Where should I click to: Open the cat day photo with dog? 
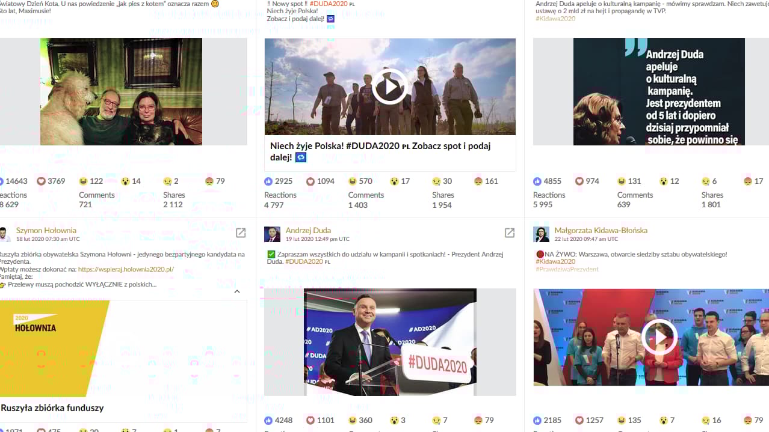pos(121,91)
